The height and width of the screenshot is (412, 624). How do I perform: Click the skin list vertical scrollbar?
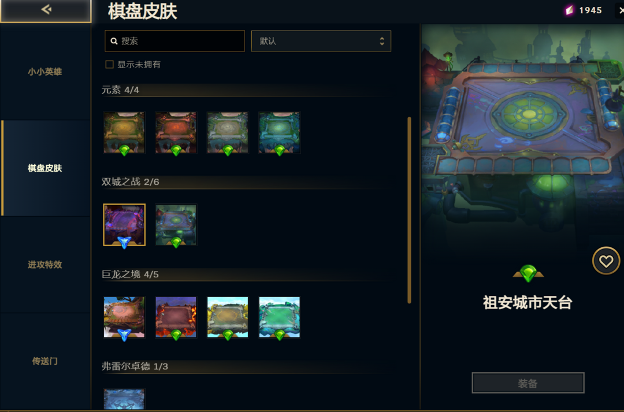pos(409,210)
